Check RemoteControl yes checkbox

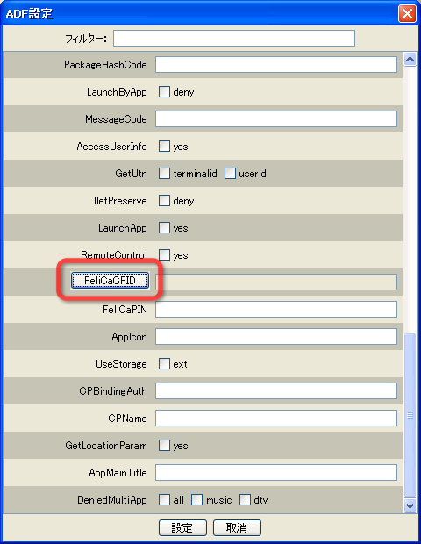[x=164, y=255]
